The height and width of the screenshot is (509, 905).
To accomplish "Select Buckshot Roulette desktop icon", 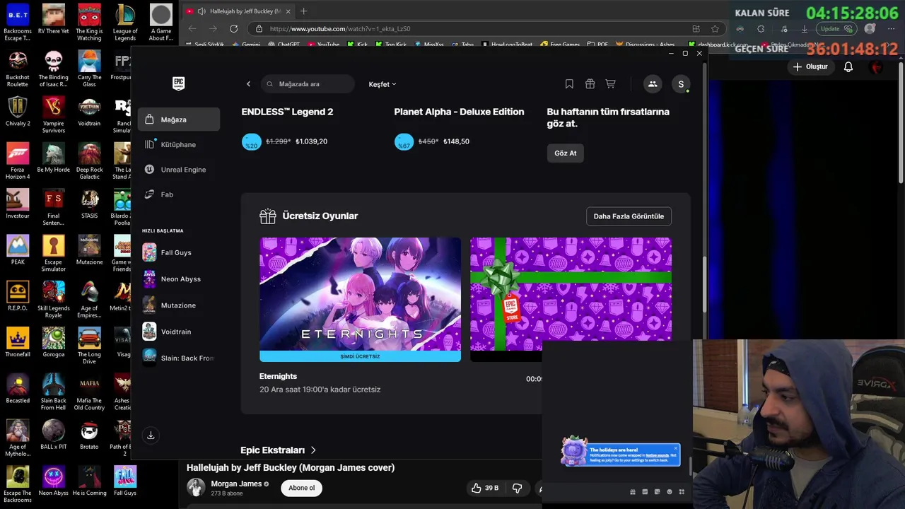I will tap(18, 69).
